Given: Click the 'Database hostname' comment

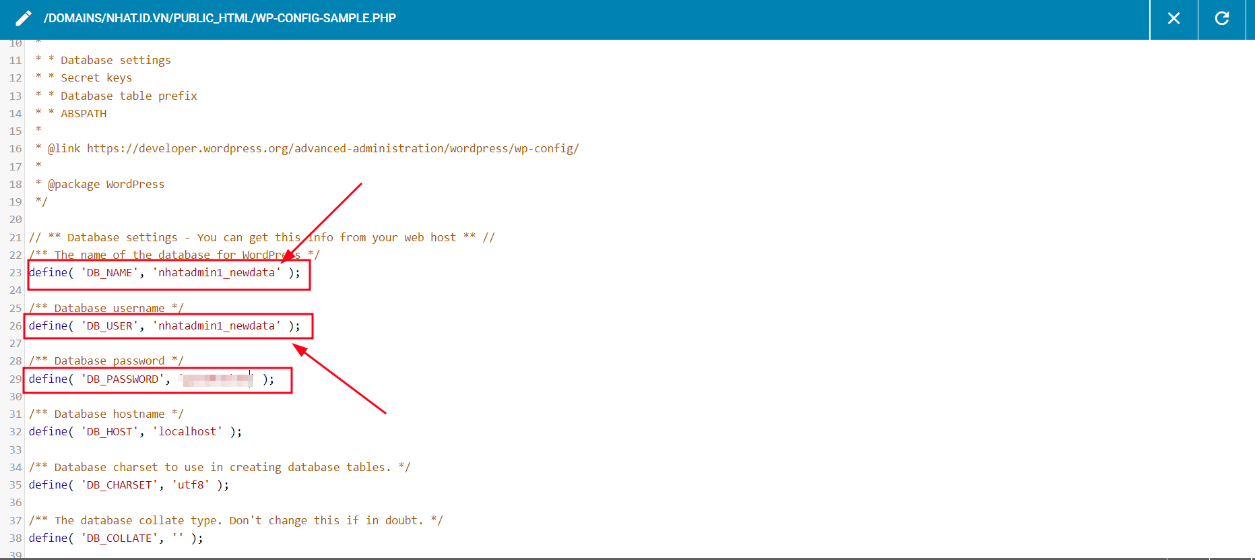Looking at the screenshot, I should 106,414.
